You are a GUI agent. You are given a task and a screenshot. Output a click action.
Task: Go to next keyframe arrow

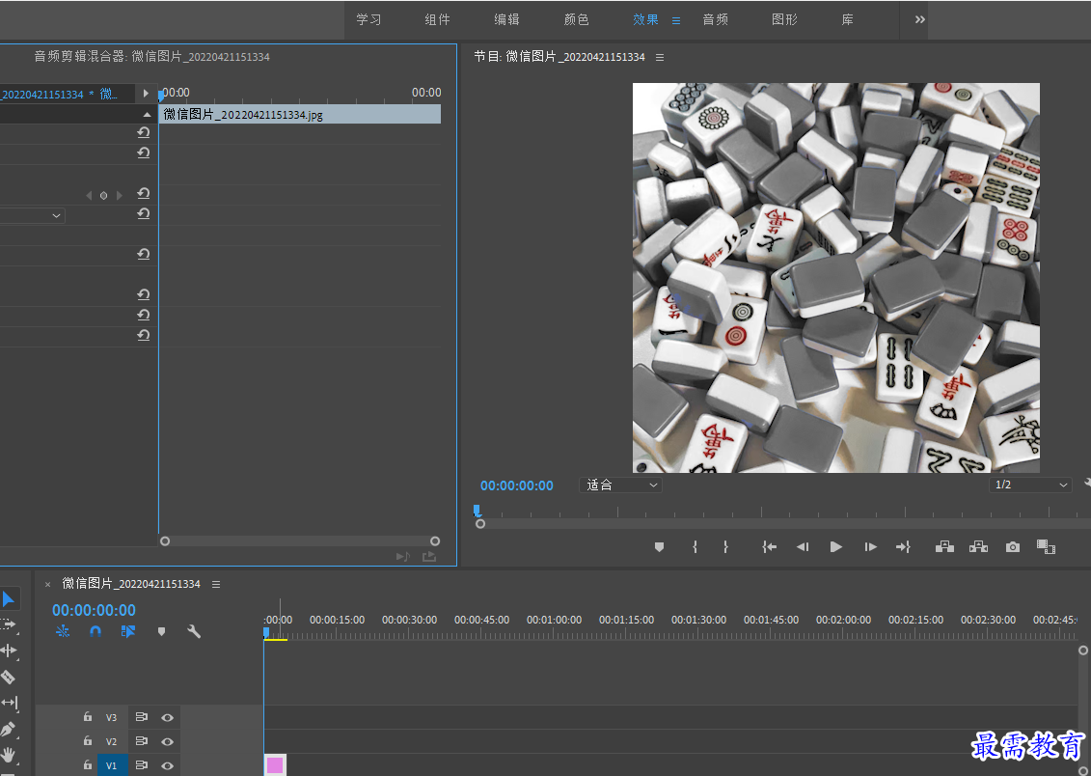tap(120, 196)
